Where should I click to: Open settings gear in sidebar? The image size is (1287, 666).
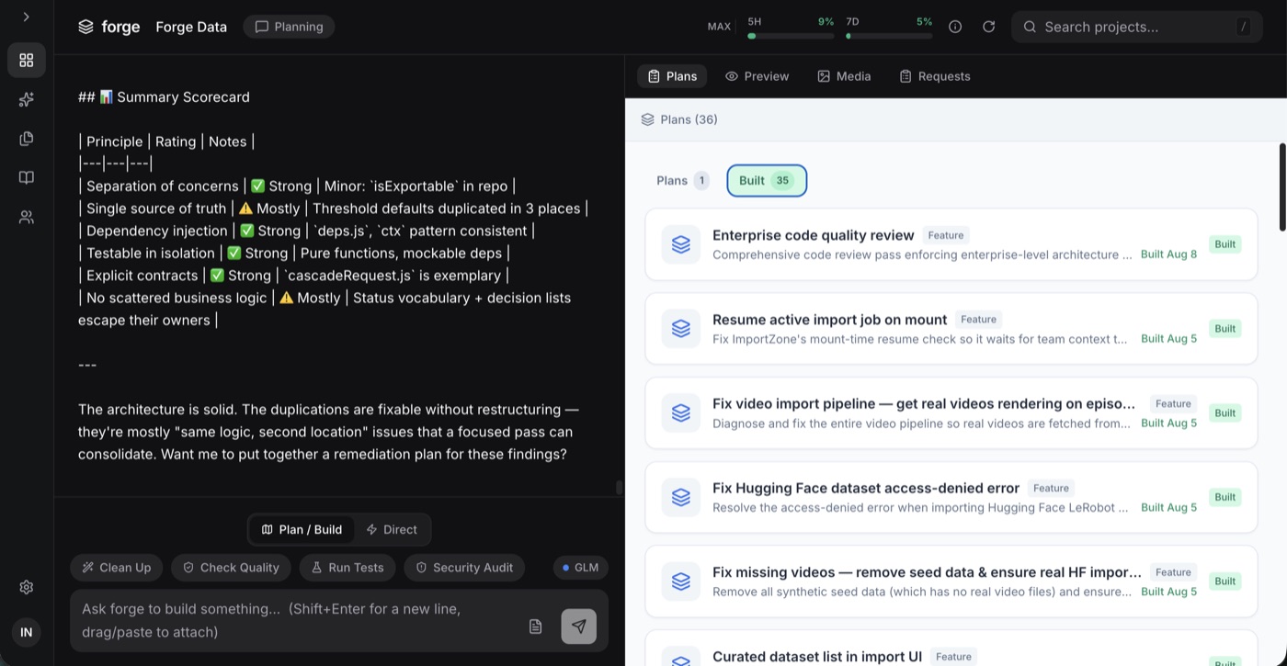[x=27, y=587]
